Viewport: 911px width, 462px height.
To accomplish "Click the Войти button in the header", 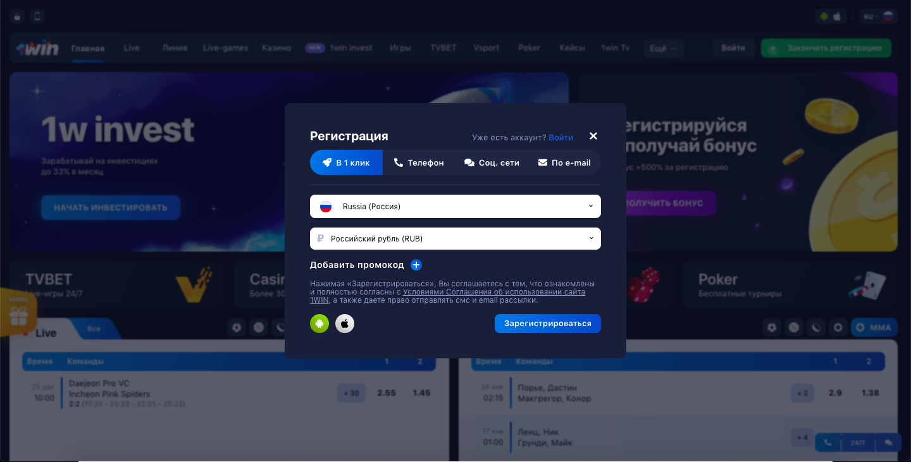I will point(733,48).
